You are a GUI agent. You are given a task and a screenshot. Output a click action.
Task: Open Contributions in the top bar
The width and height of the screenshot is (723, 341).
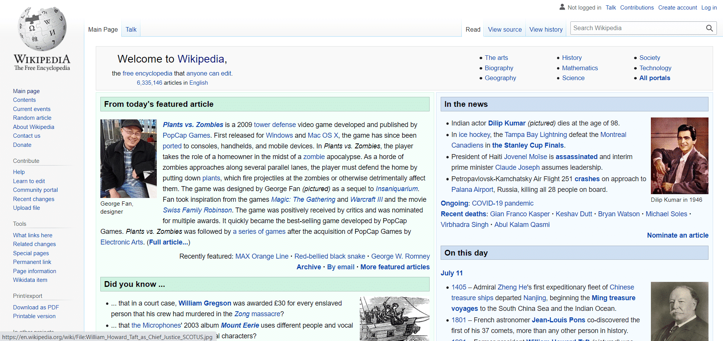[x=637, y=8]
